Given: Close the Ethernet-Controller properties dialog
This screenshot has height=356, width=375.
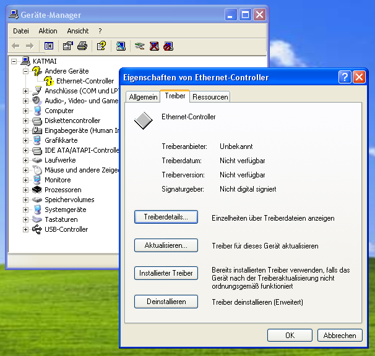Looking at the screenshot, I should (x=359, y=77).
